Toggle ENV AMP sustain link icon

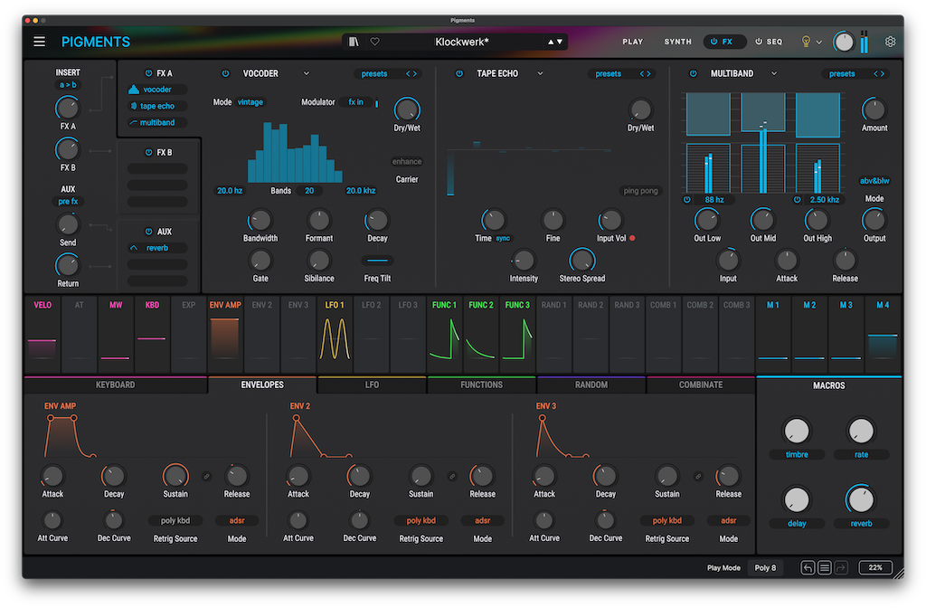207,476
